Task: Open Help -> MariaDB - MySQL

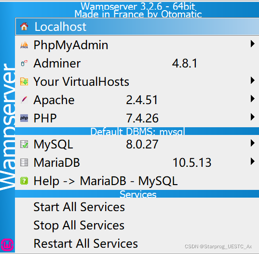Action: click(137, 181)
